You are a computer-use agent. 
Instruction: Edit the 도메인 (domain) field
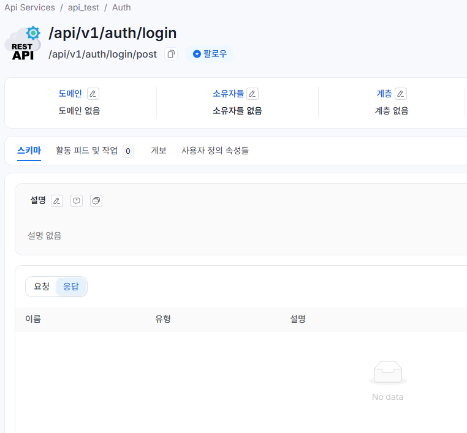93,94
